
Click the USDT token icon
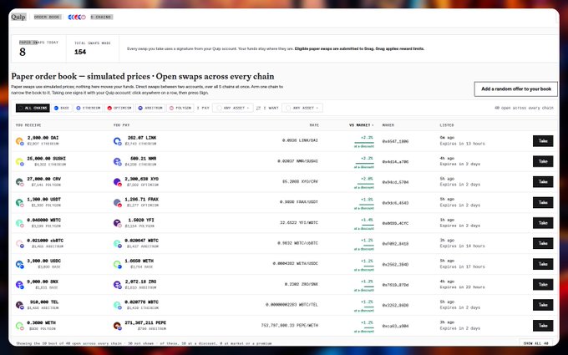click(x=19, y=202)
